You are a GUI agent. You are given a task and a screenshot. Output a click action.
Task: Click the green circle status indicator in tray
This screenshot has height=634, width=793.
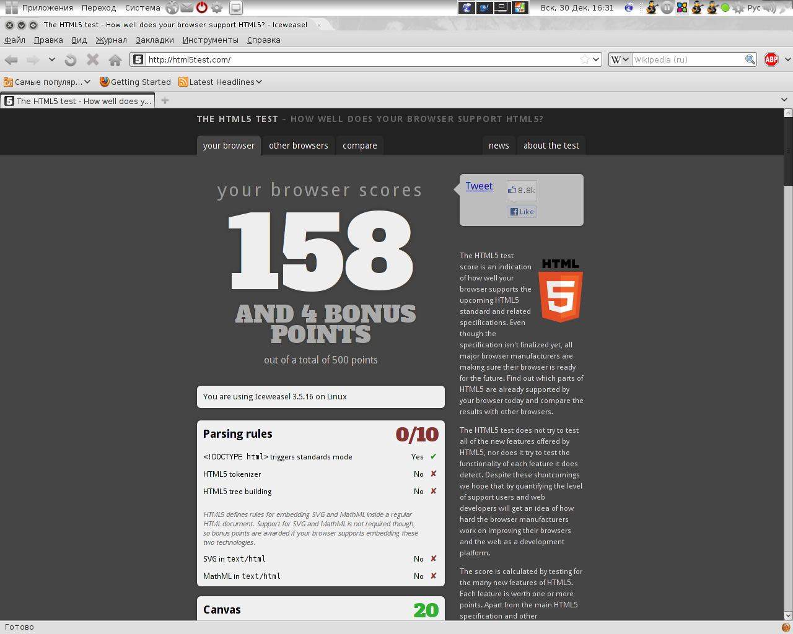725,8
